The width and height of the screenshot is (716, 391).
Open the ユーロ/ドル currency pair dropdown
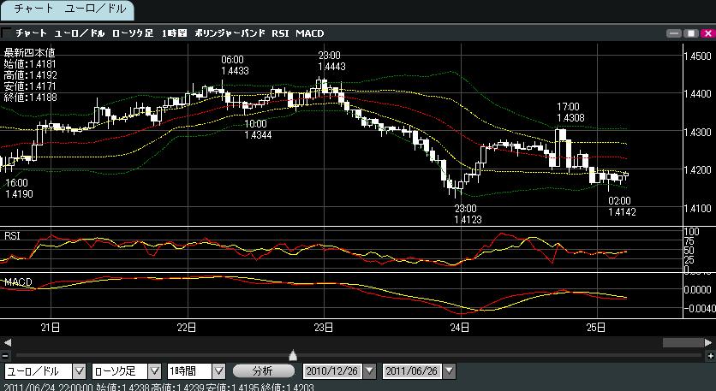tap(79, 371)
